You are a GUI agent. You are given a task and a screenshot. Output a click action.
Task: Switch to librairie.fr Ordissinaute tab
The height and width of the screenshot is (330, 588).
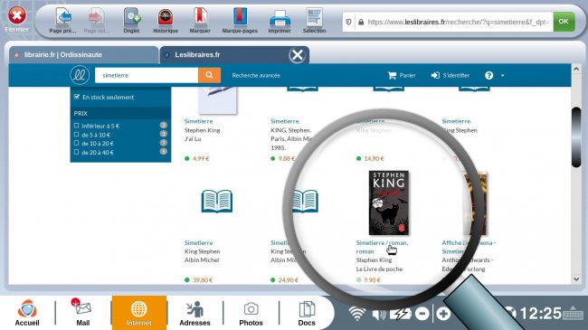[83, 55]
